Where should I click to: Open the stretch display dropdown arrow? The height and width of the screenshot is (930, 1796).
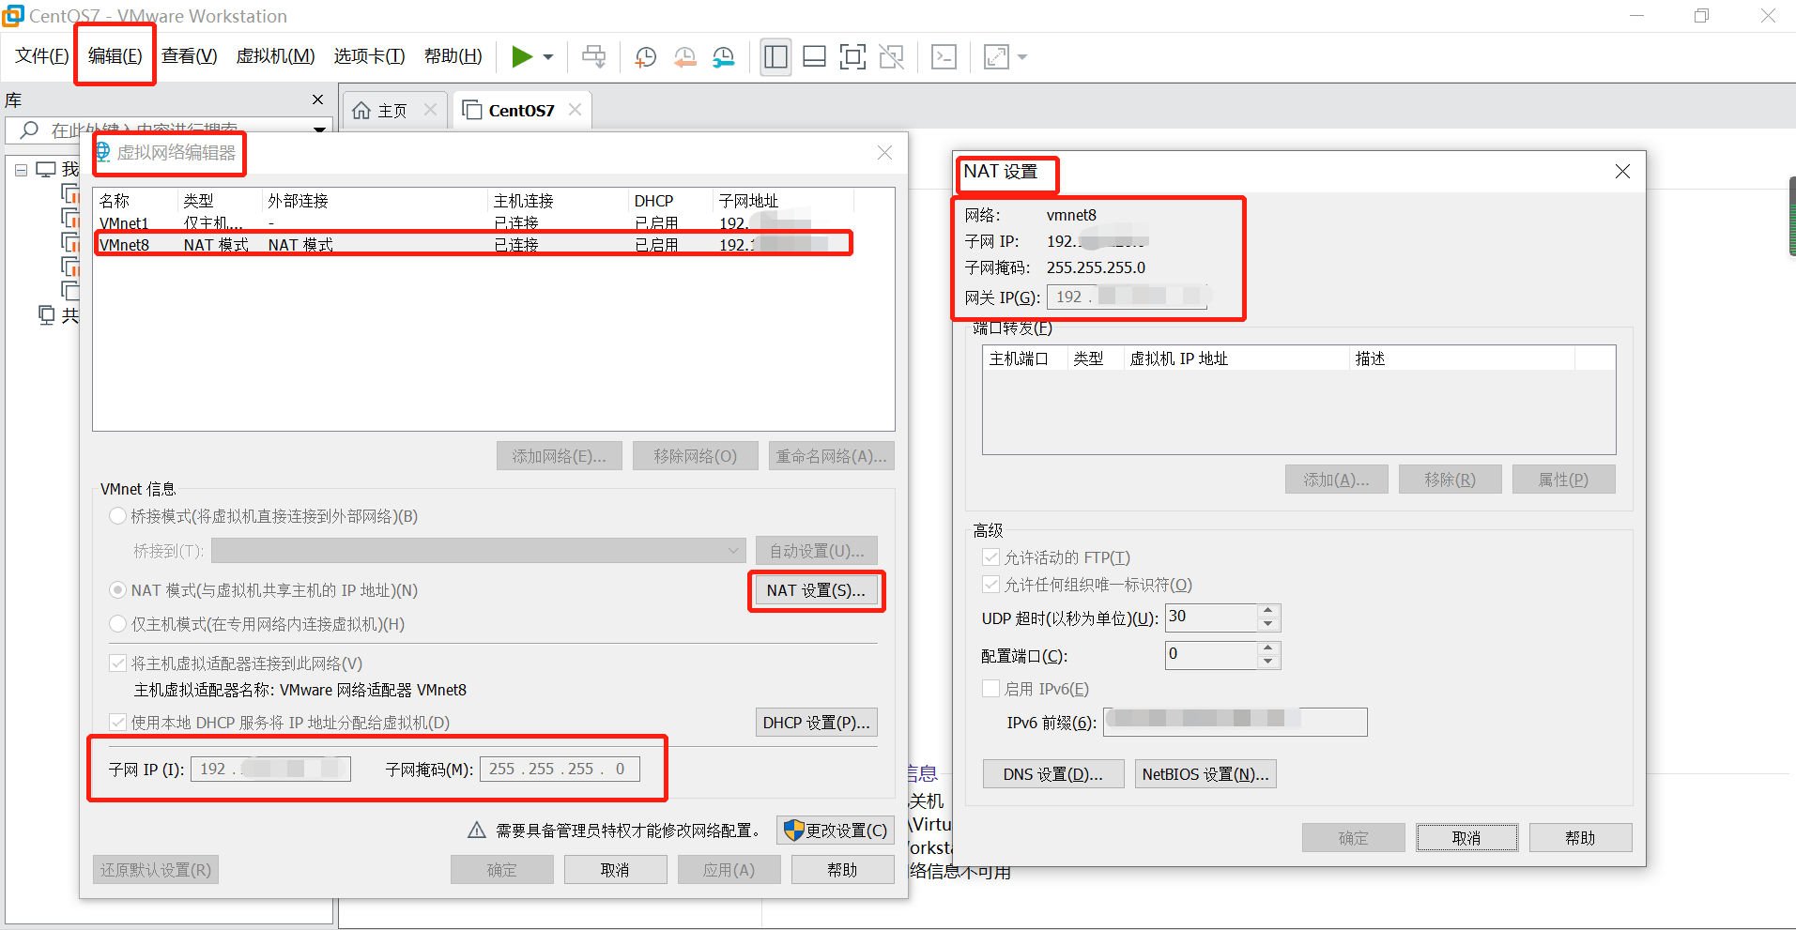click(1022, 57)
